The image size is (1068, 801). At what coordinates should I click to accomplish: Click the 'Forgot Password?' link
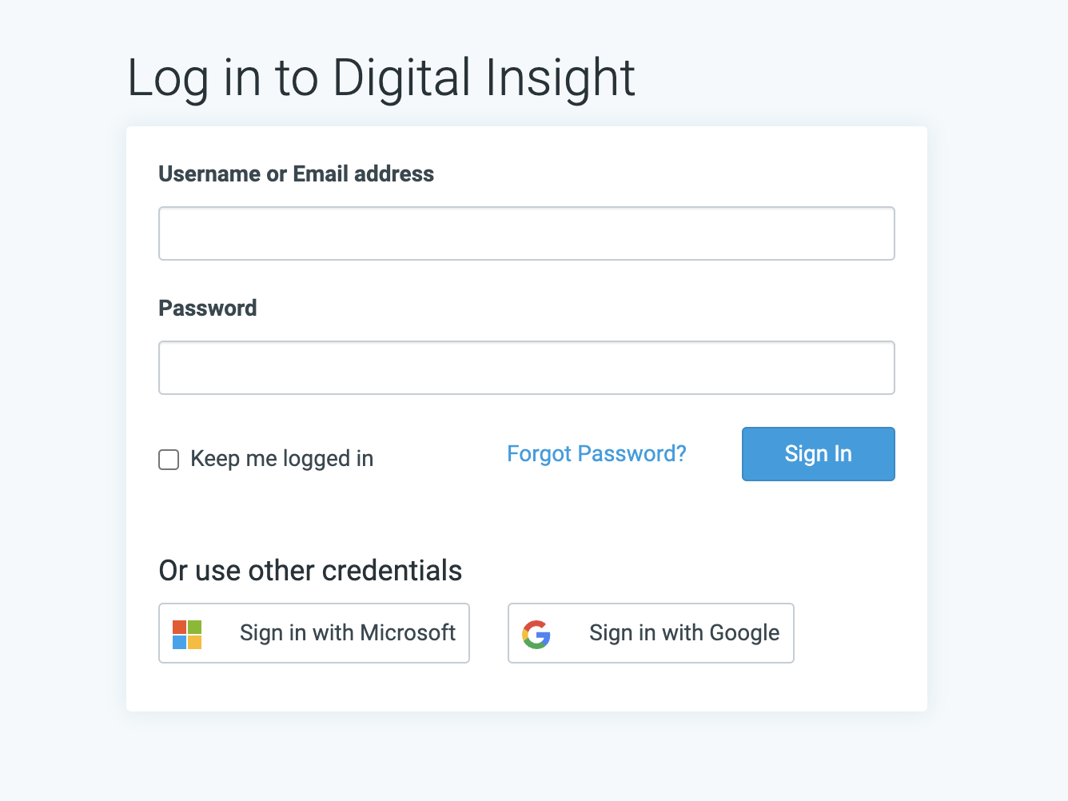coord(596,453)
